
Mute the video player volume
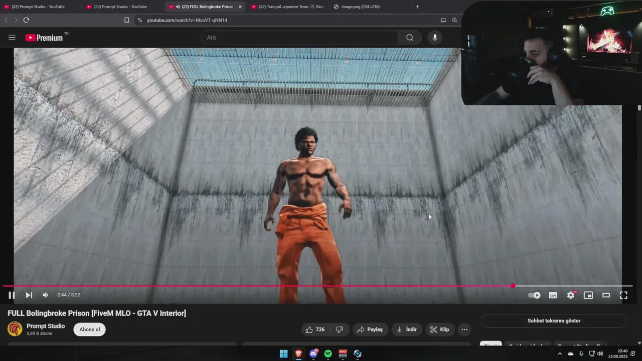coord(45,295)
